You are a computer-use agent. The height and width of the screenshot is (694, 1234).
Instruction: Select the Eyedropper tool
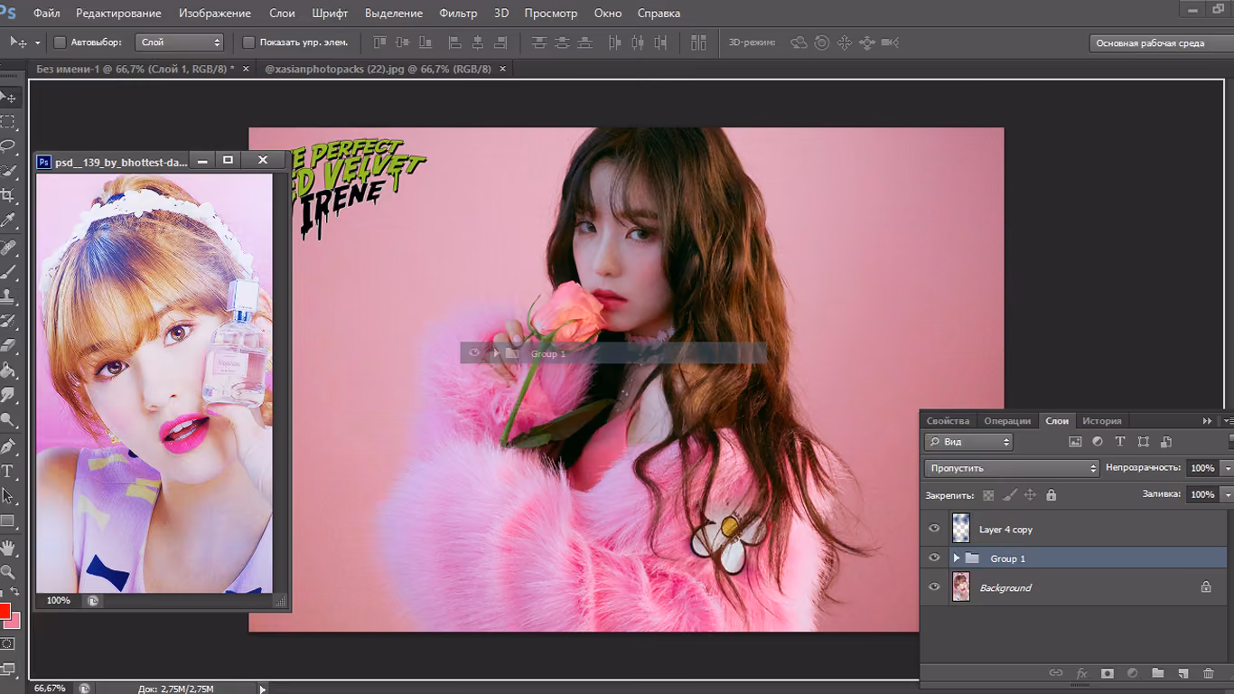[x=8, y=220]
